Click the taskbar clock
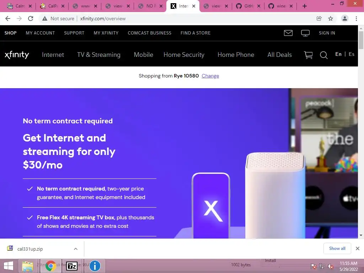 pyautogui.click(x=348, y=266)
